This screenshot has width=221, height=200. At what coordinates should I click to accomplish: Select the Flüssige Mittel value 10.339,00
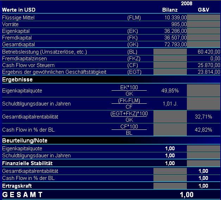click(176, 18)
